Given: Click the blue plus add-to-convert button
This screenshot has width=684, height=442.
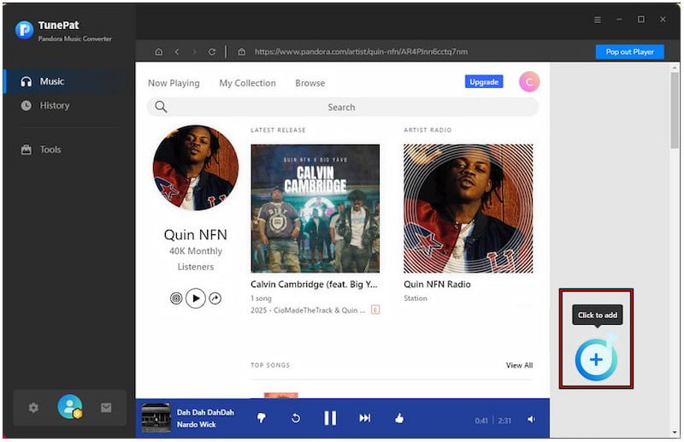Looking at the screenshot, I should [x=596, y=360].
